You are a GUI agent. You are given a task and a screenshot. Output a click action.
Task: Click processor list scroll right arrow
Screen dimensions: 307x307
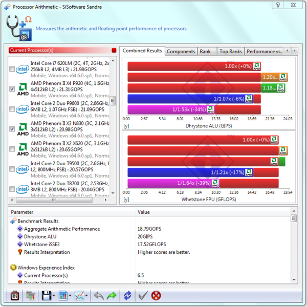(105, 200)
